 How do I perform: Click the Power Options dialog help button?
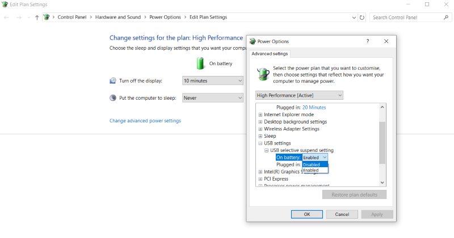(x=368, y=41)
